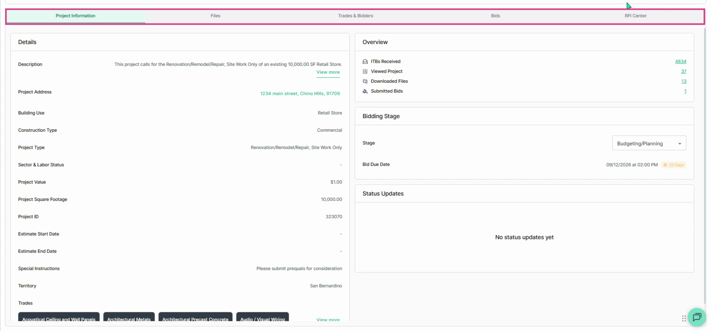Click the No status updates yet message

click(524, 237)
